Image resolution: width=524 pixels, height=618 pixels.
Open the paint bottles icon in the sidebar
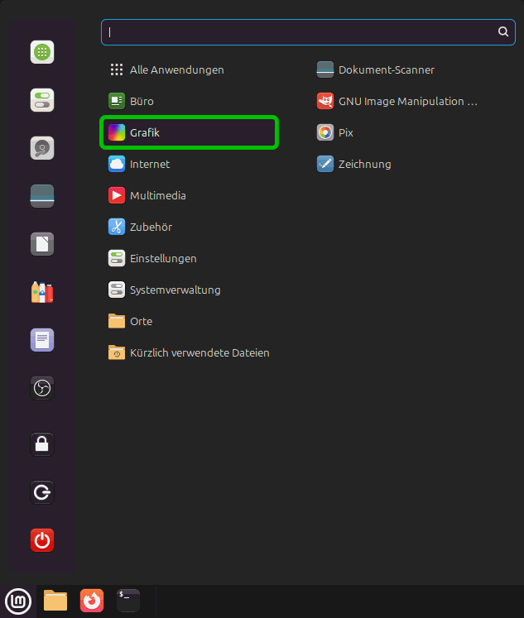coord(42,292)
